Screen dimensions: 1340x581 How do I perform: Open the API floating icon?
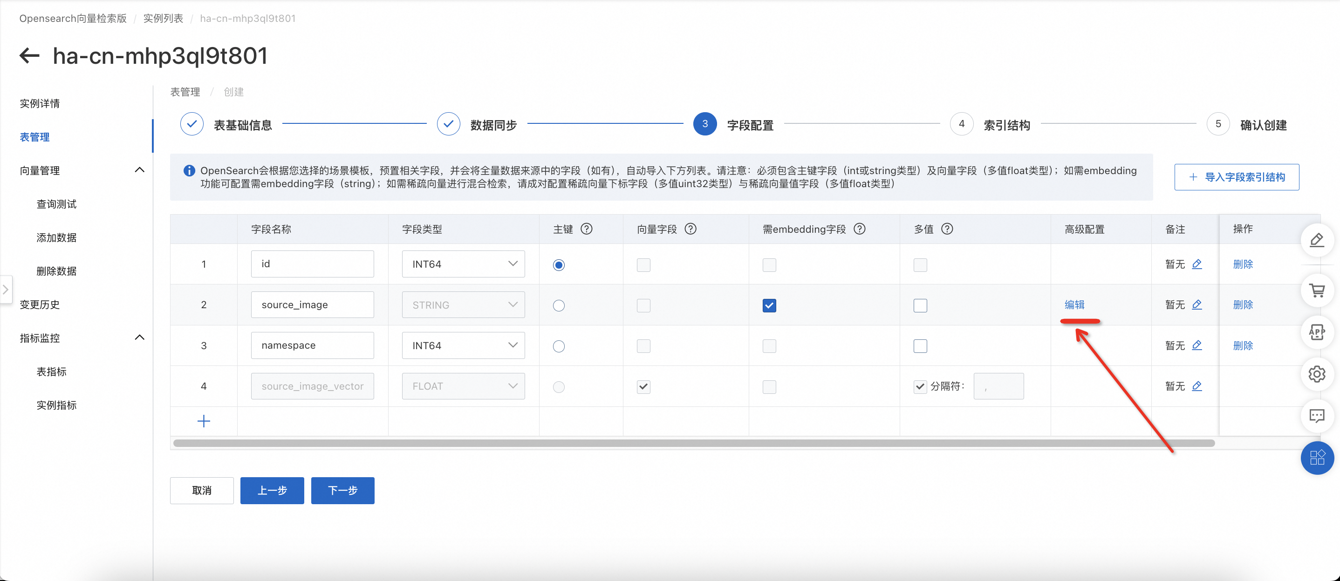(x=1317, y=332)
